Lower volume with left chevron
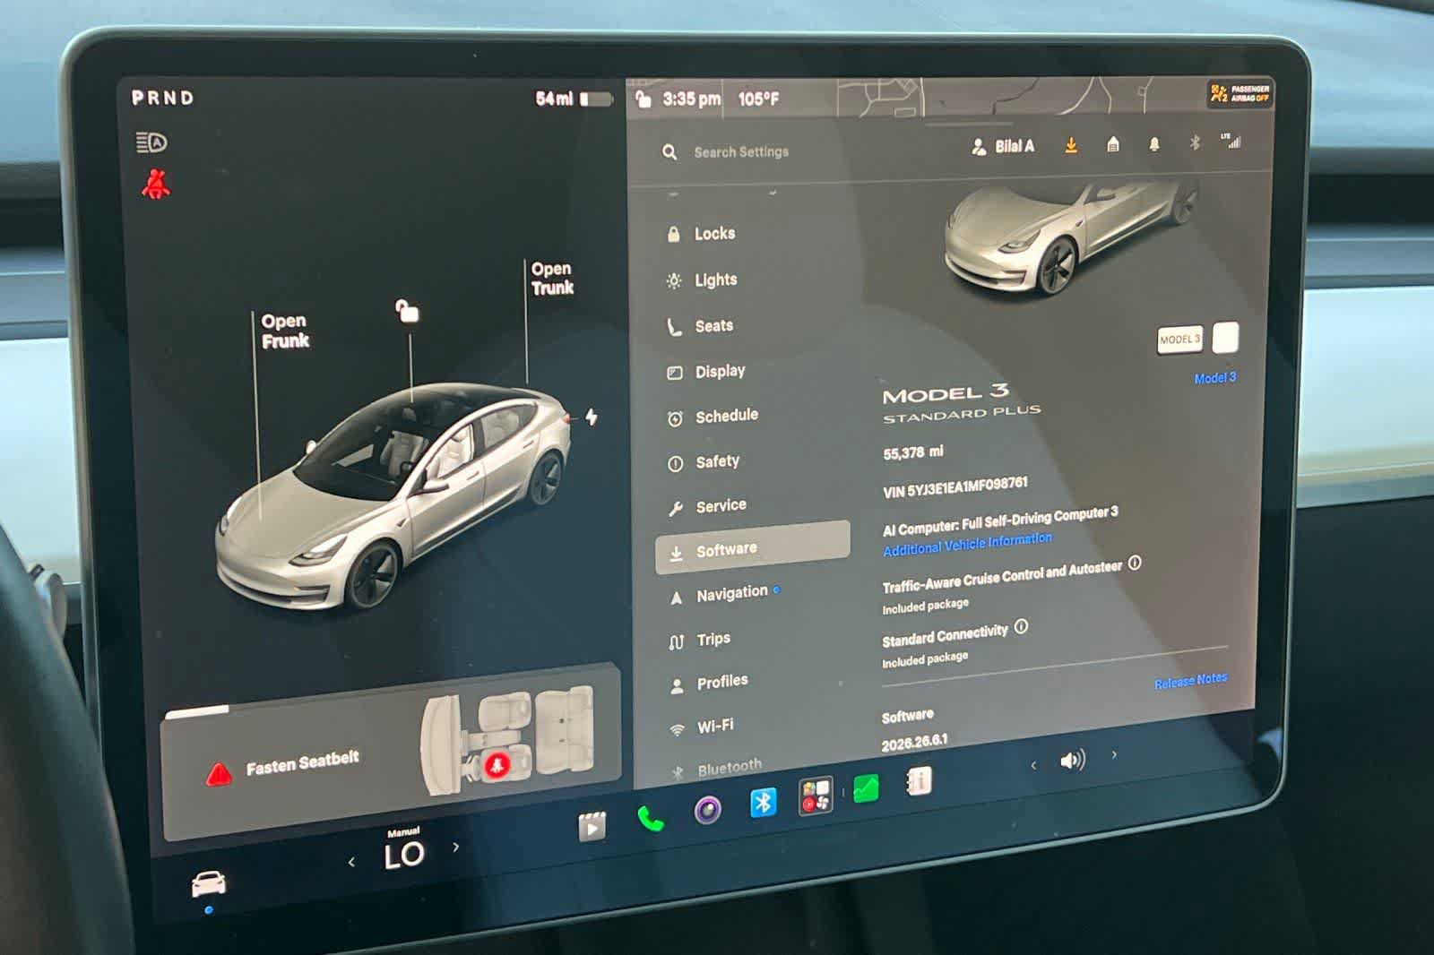The width and height of the screenshot is (1434, 955). tap(1033, 765)
